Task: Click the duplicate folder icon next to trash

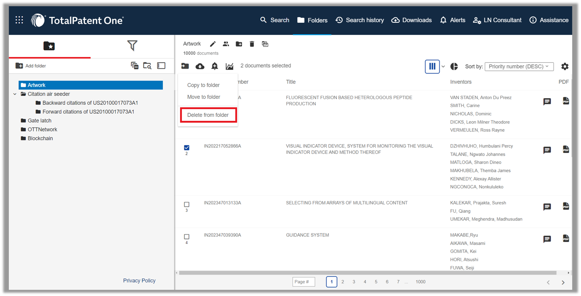Action: [265, 44]
